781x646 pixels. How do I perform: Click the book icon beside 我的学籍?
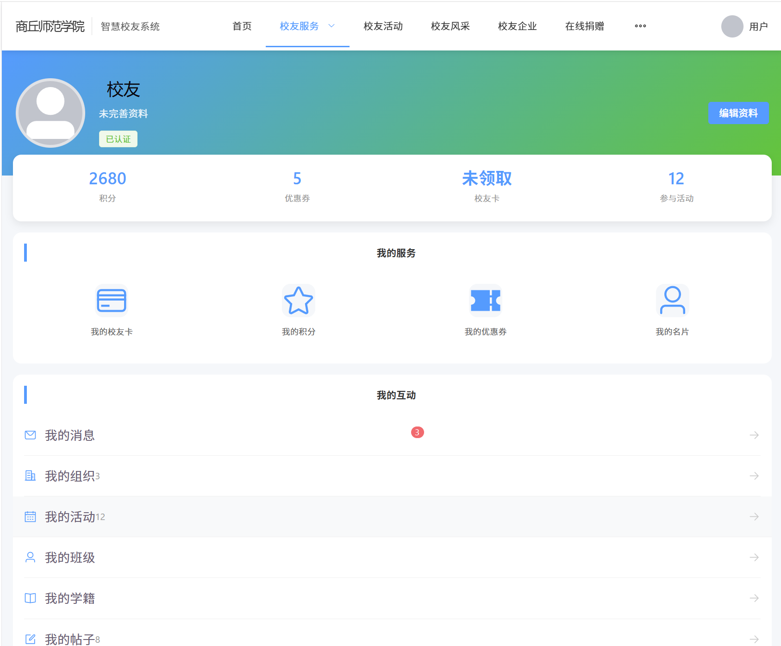(31, 598)
